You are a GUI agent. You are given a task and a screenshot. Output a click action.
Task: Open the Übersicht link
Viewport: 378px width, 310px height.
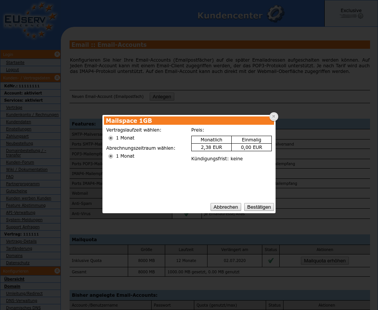coord(14,279)
